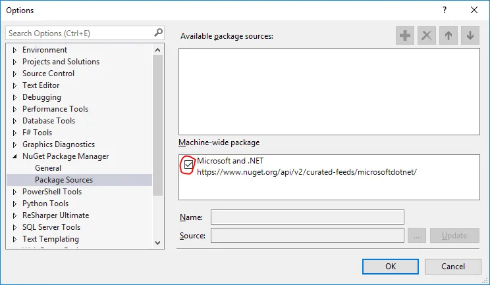Screen dimensions: 490x285
Task: Select the General item under NuGet
Action: tap(48, 168)
